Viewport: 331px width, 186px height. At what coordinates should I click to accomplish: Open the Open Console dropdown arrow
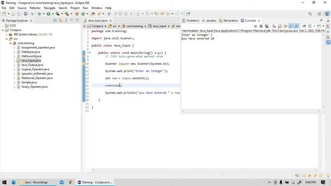pos(323,26)
